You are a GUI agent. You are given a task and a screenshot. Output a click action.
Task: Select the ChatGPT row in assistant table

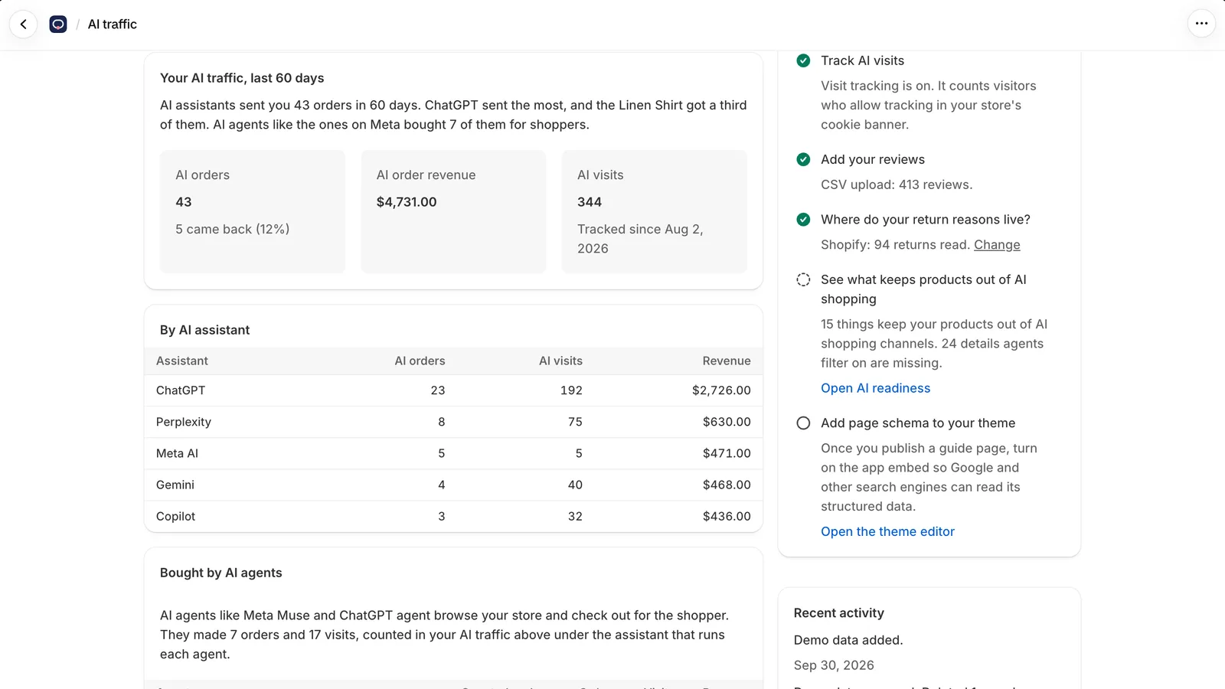pos(453,390)
